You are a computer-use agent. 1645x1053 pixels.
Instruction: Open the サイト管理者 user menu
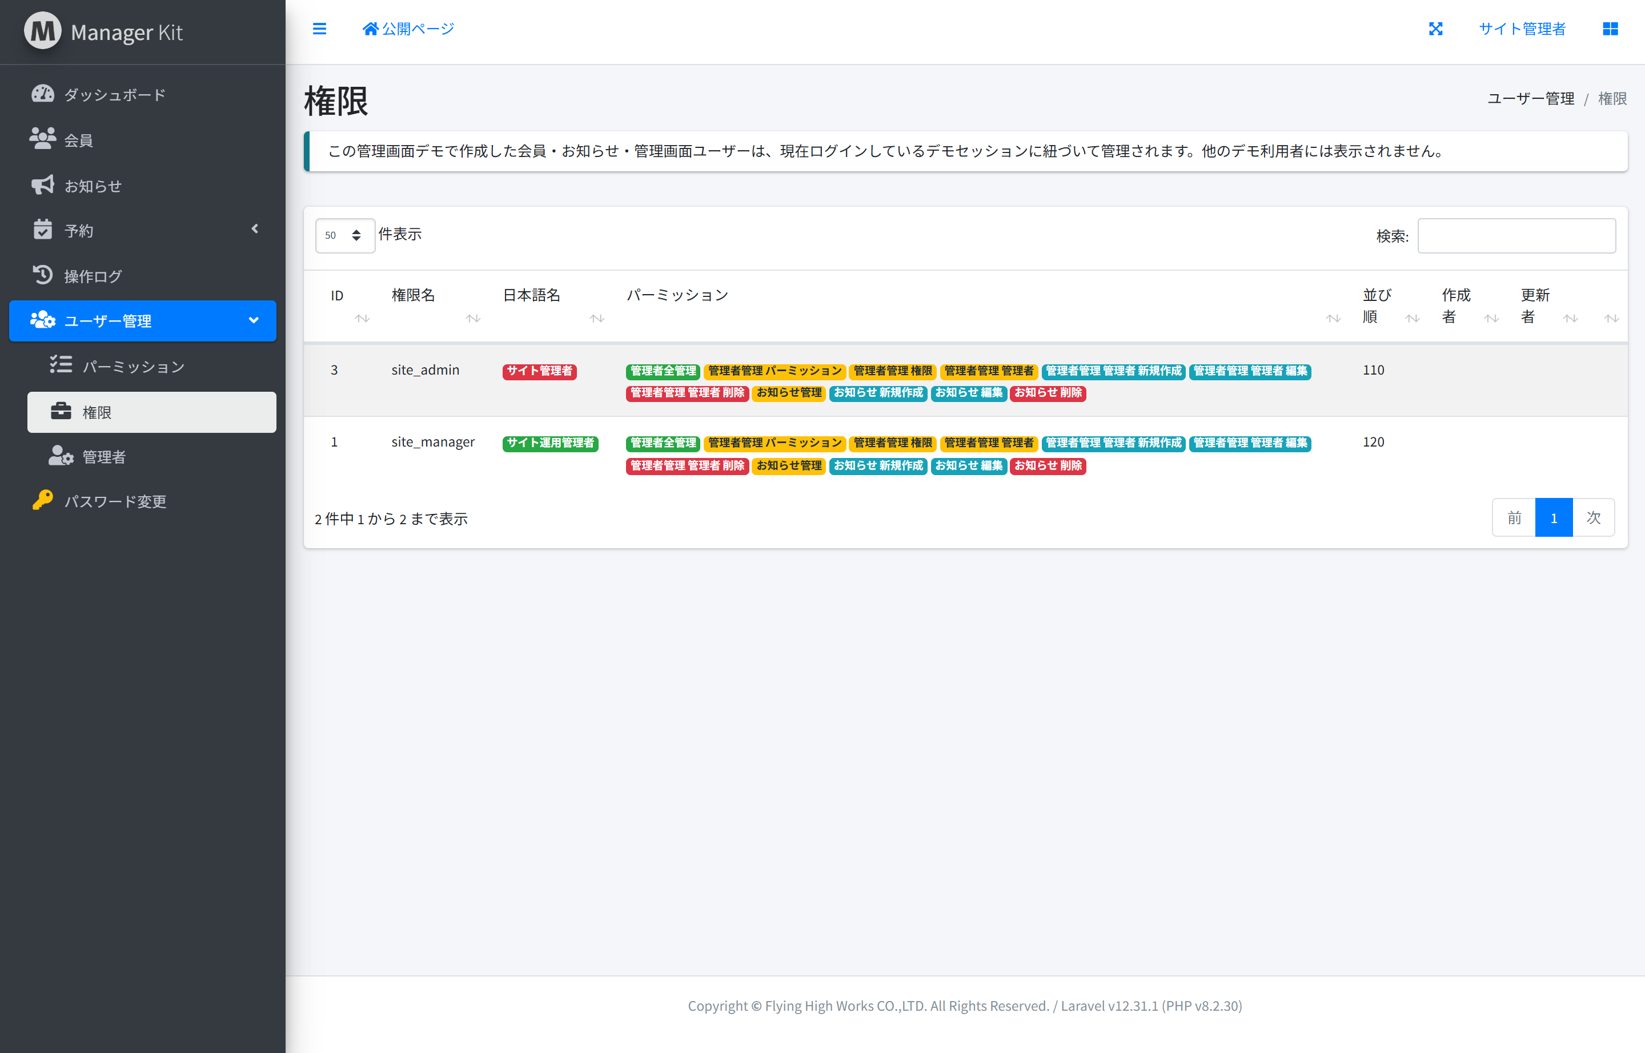tap(1522, 29)
